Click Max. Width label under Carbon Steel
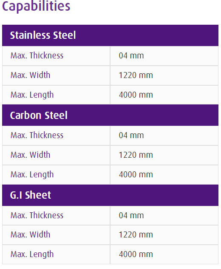The image size is (221, 269). pyautogui.click(x=31, y=155)
